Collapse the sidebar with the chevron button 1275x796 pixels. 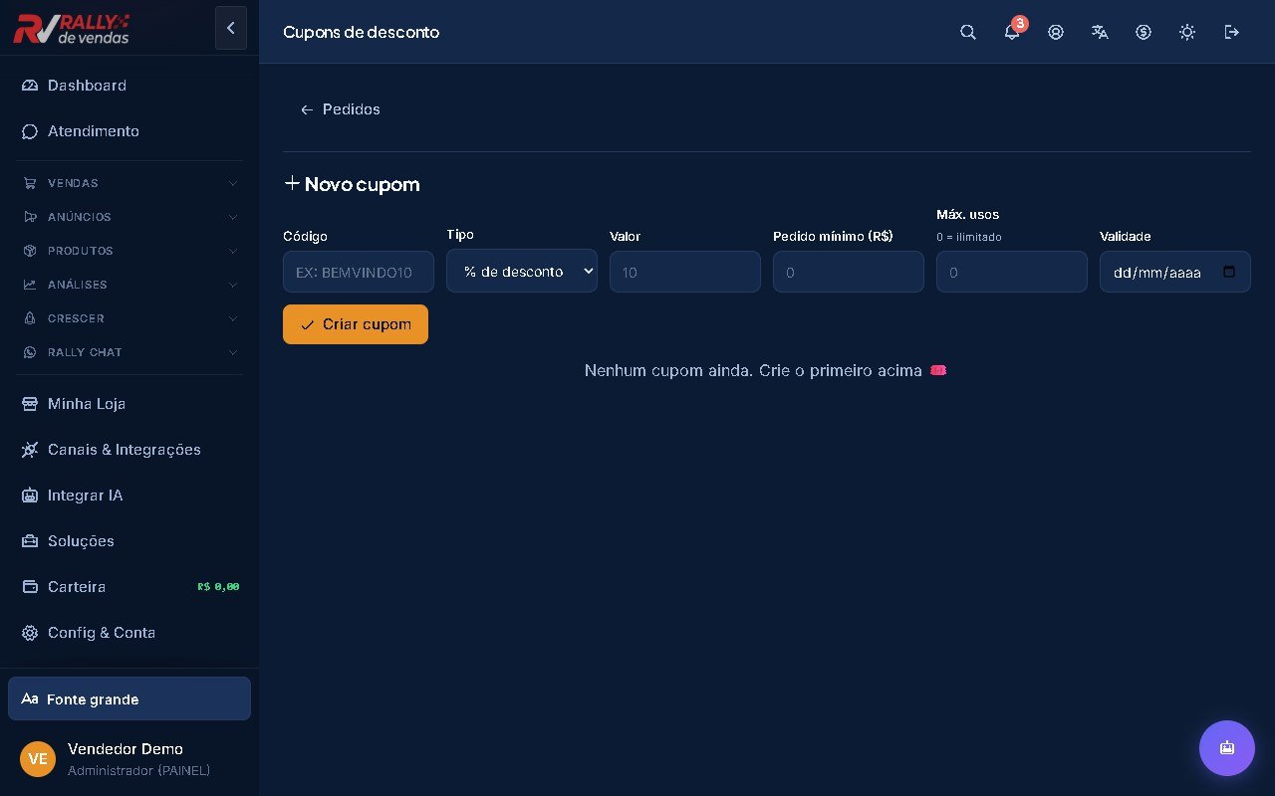(231, 28)
